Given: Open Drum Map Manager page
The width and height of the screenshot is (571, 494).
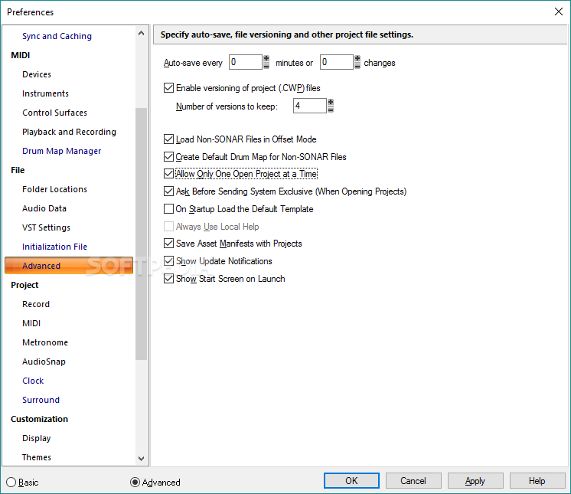Looking at the screenshot, I should point(61,151).
